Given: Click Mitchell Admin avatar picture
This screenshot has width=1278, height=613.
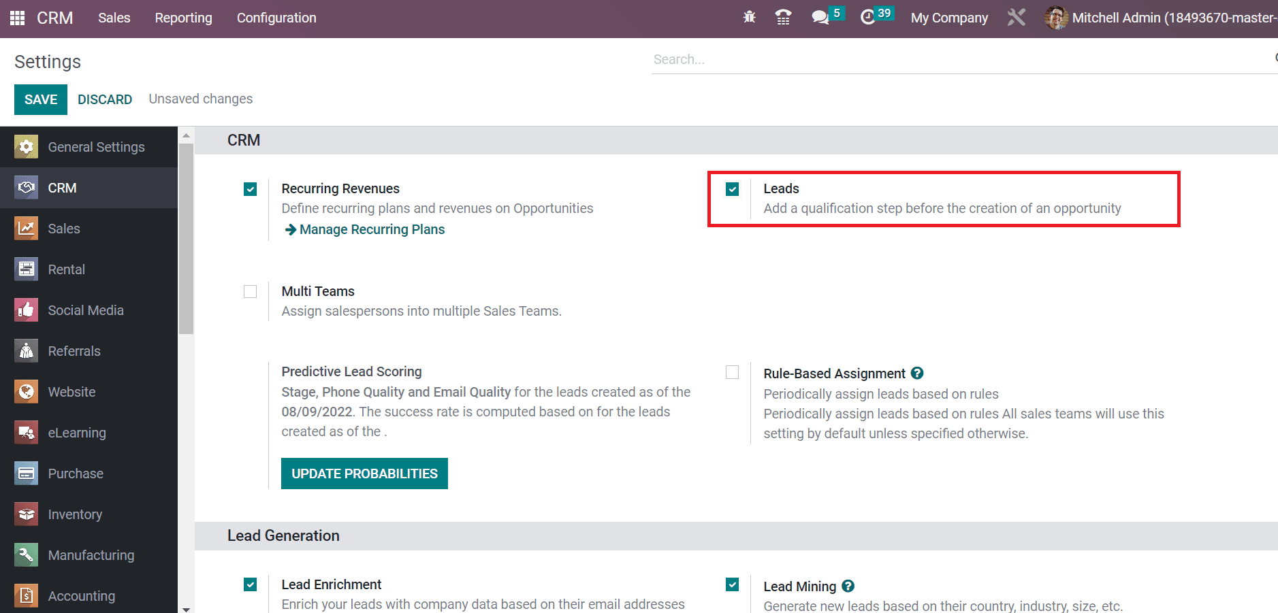Looking at the screenshot, I should (x=1056, y=18).
